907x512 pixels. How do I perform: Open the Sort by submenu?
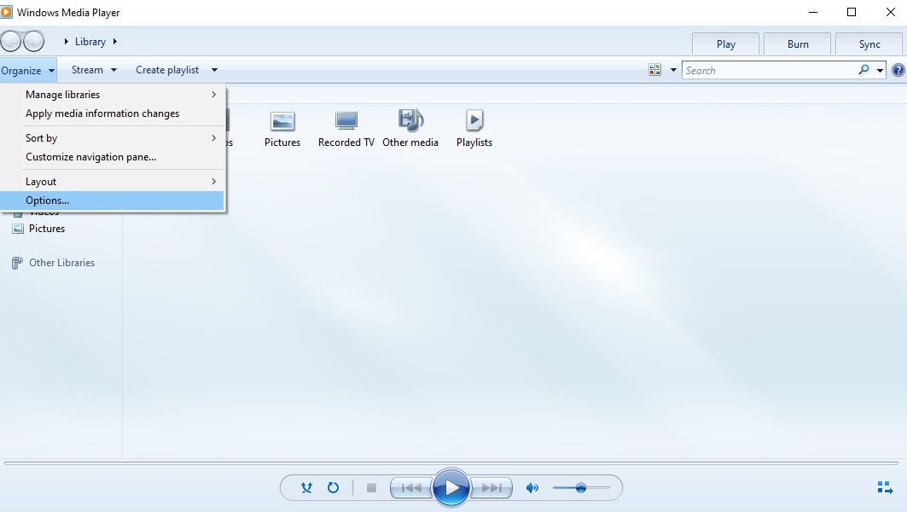[113, 137]
